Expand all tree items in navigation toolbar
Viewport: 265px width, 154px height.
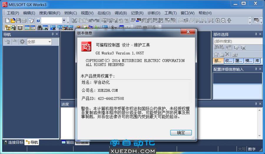click(x=7, y=42)
